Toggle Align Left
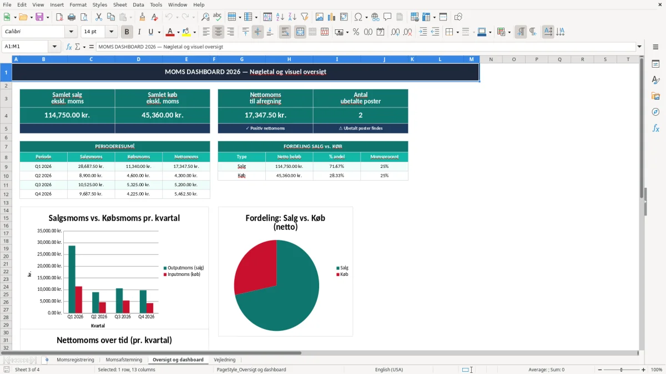The height and width of the screenshot is (374, 666). coord(206,32)
